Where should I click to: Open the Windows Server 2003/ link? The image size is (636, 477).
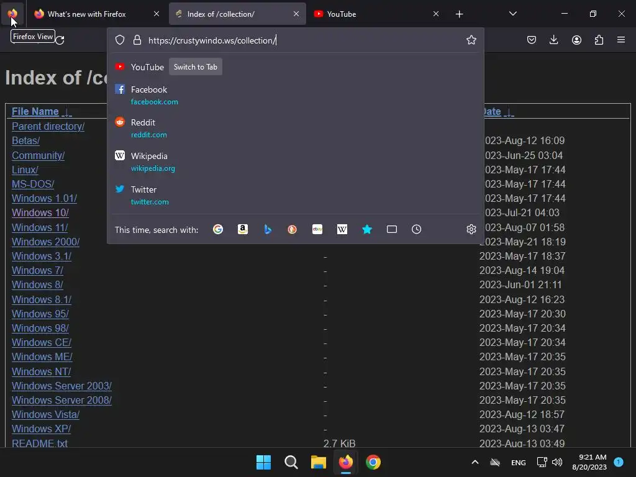[x=61, y=386]
